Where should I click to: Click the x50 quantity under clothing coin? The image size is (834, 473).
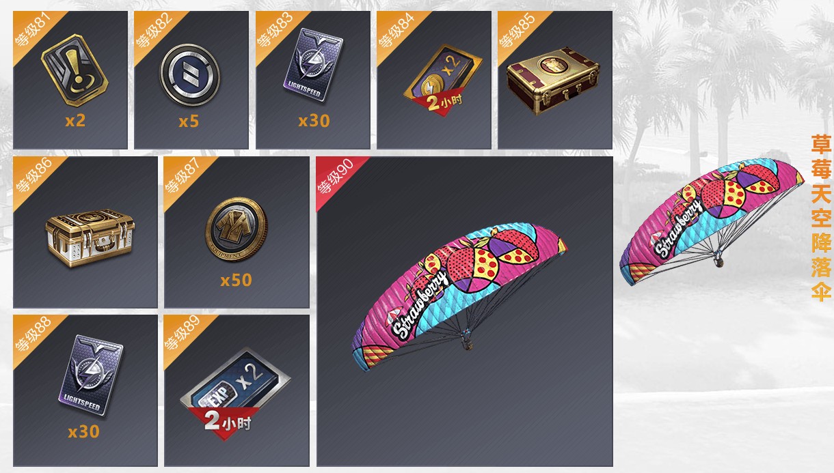click(236, 280)
